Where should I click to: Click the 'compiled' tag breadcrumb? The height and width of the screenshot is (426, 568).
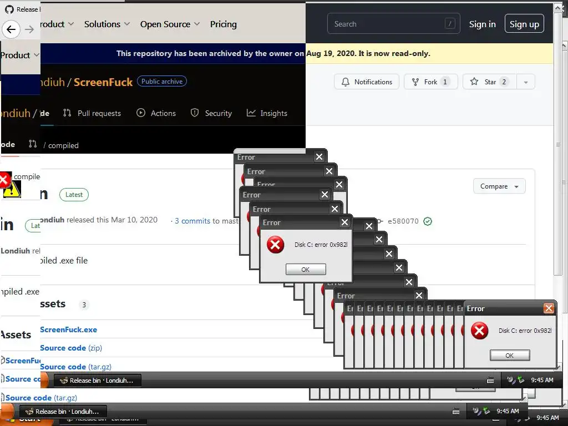tap(63, 146)
